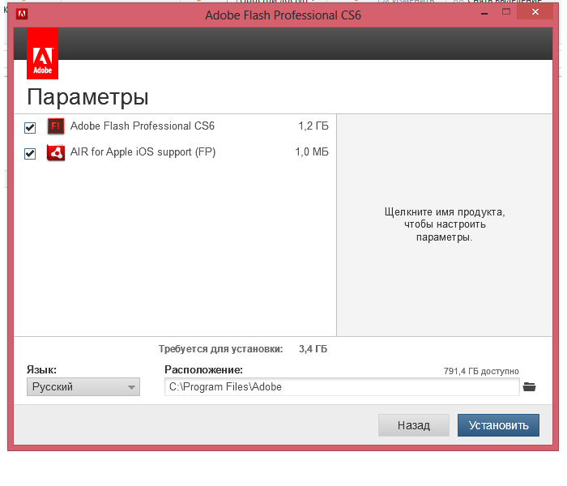Browse for install folder via folder icon

[529, 387]
